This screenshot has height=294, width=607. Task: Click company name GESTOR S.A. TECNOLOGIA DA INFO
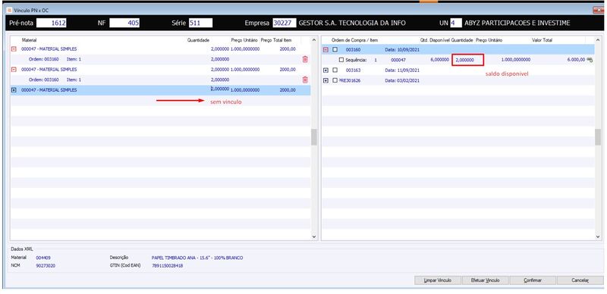tap(352, 23)
